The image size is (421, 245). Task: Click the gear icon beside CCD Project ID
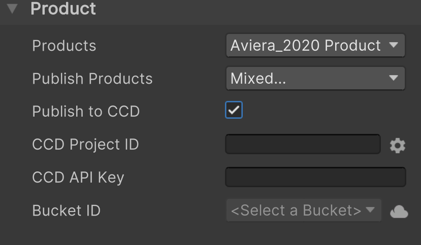click(398, 146)
